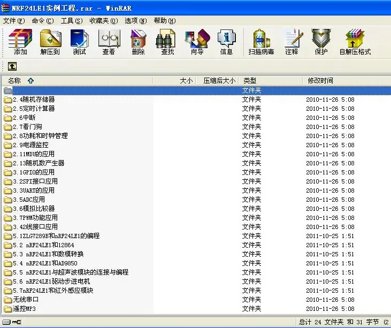Sort by 名称 column header
The height and width of the screenshot is (328, 391).
click(78, 81)
